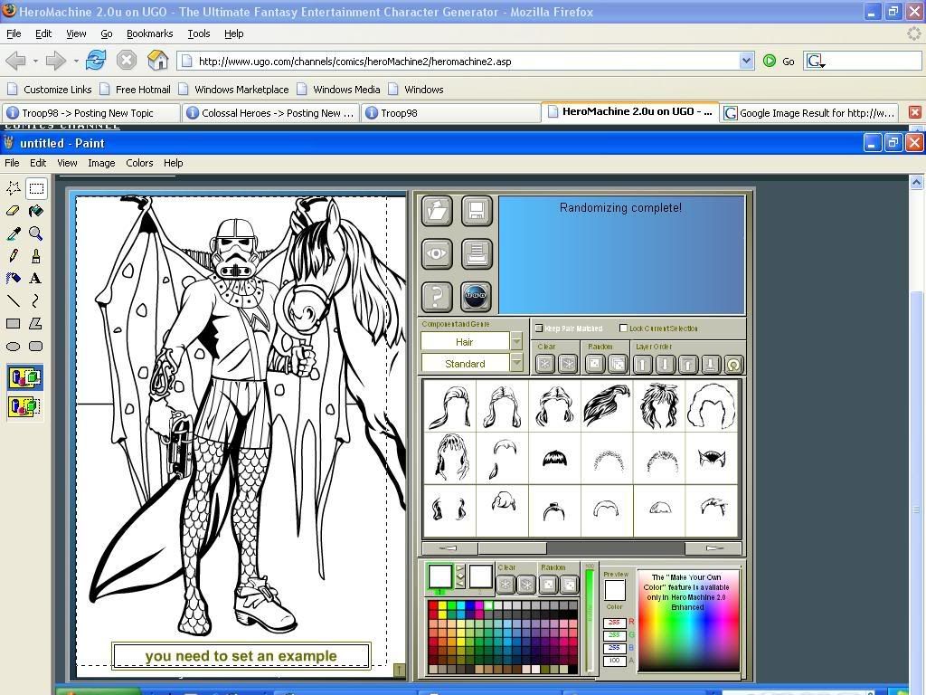Select the first hair style thumbnail
The image size is (926, 695).
pyautogui.click(x=449, y=405)
